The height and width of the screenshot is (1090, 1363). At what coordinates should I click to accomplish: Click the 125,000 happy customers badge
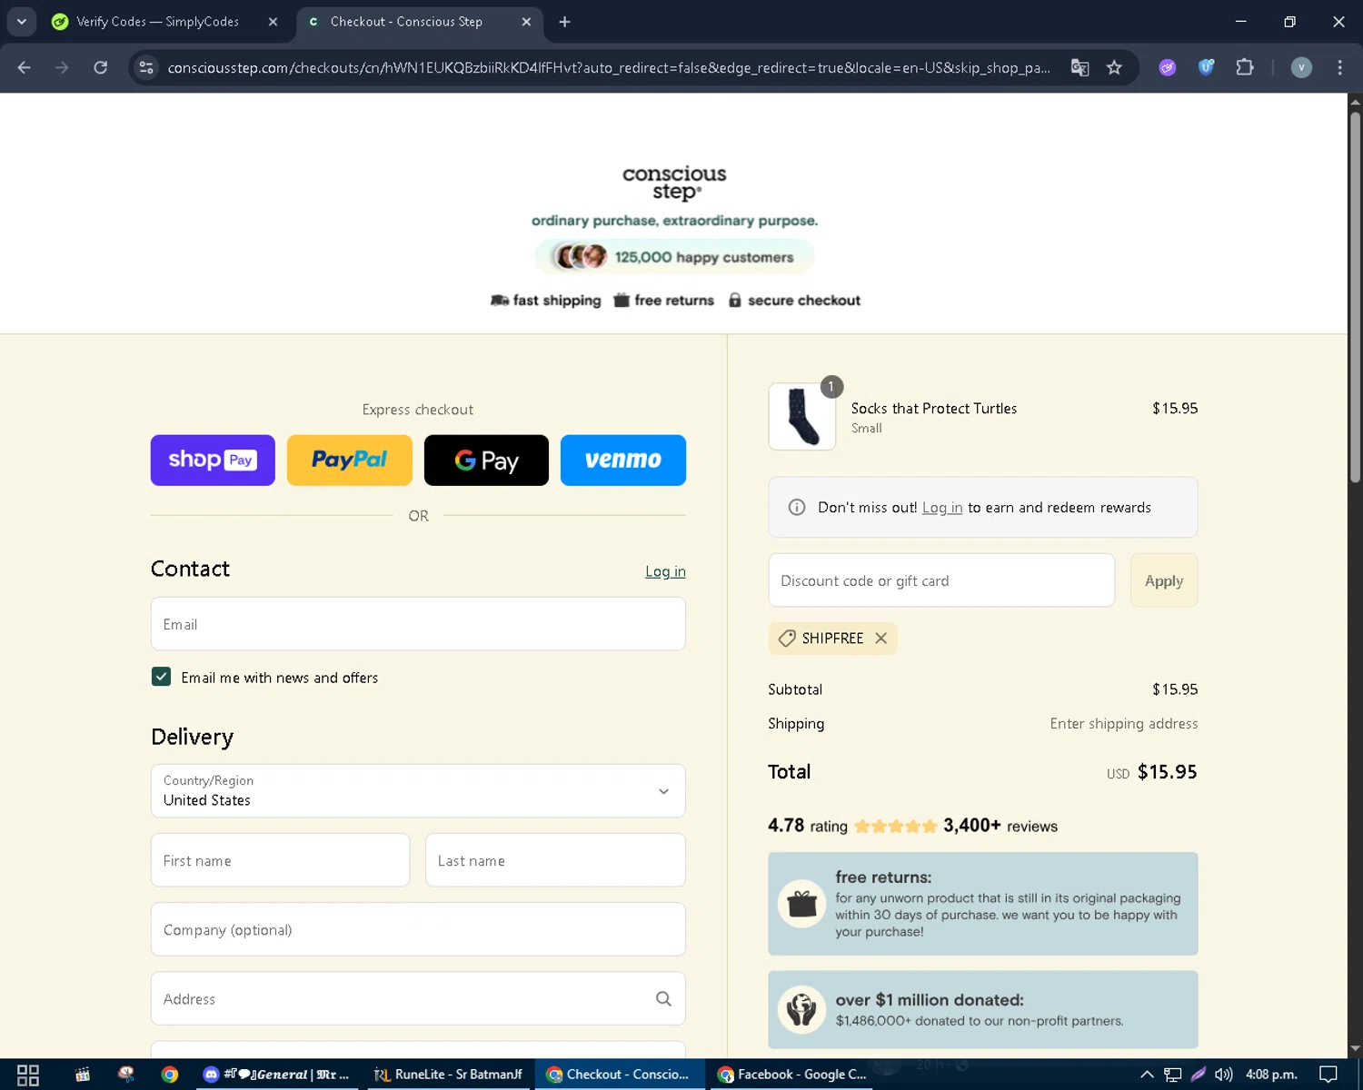(674, 257)
